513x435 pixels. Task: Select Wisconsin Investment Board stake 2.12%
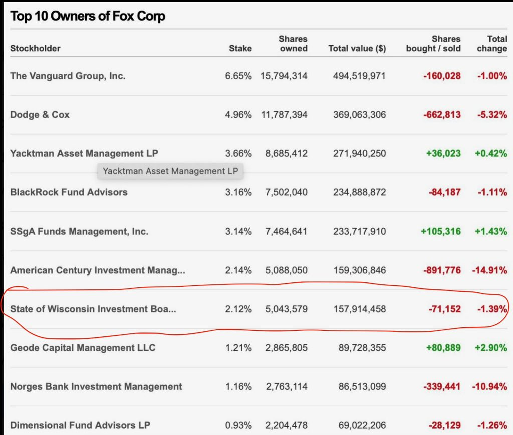click(x=238, y=309)
